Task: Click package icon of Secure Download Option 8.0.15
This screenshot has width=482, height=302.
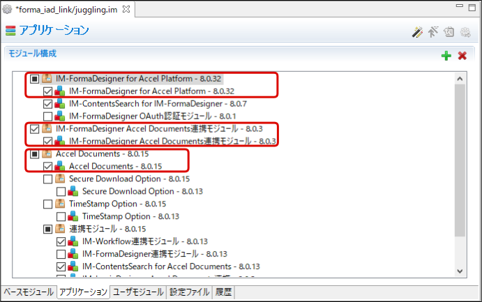Action: 60,179
